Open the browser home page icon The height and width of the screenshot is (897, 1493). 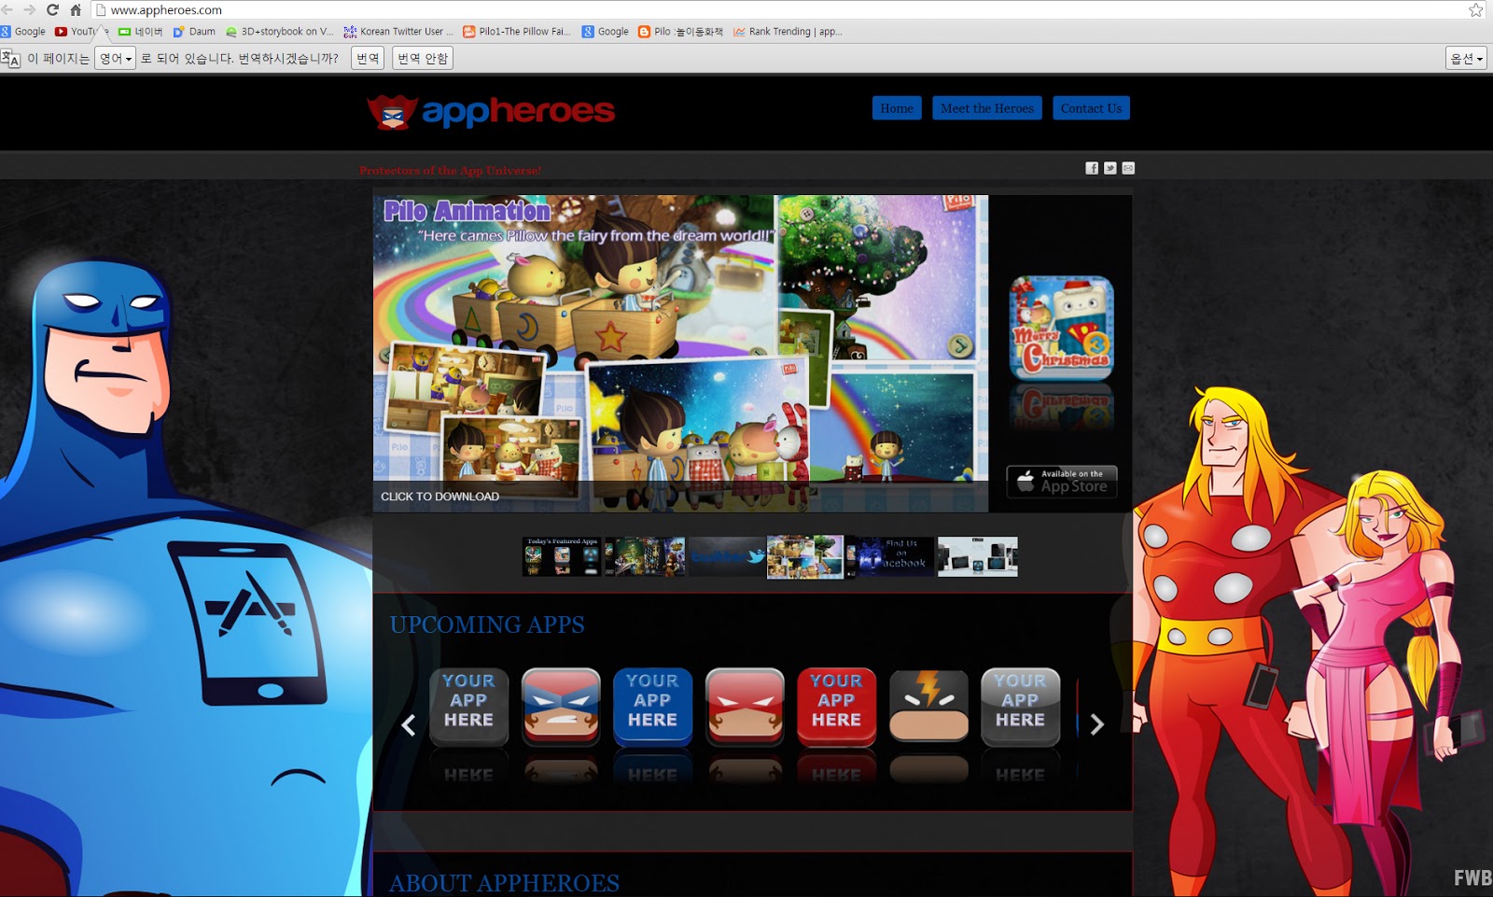pyautogui.click(x=76, y=9)
